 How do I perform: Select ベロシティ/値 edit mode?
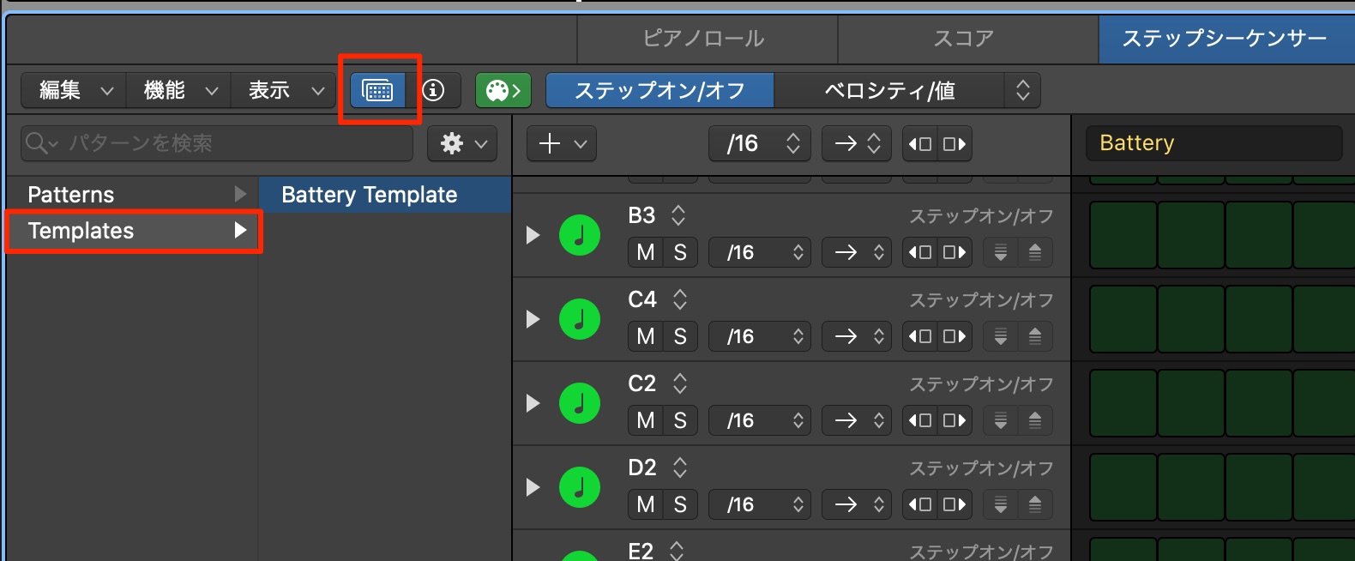(888, 90)
